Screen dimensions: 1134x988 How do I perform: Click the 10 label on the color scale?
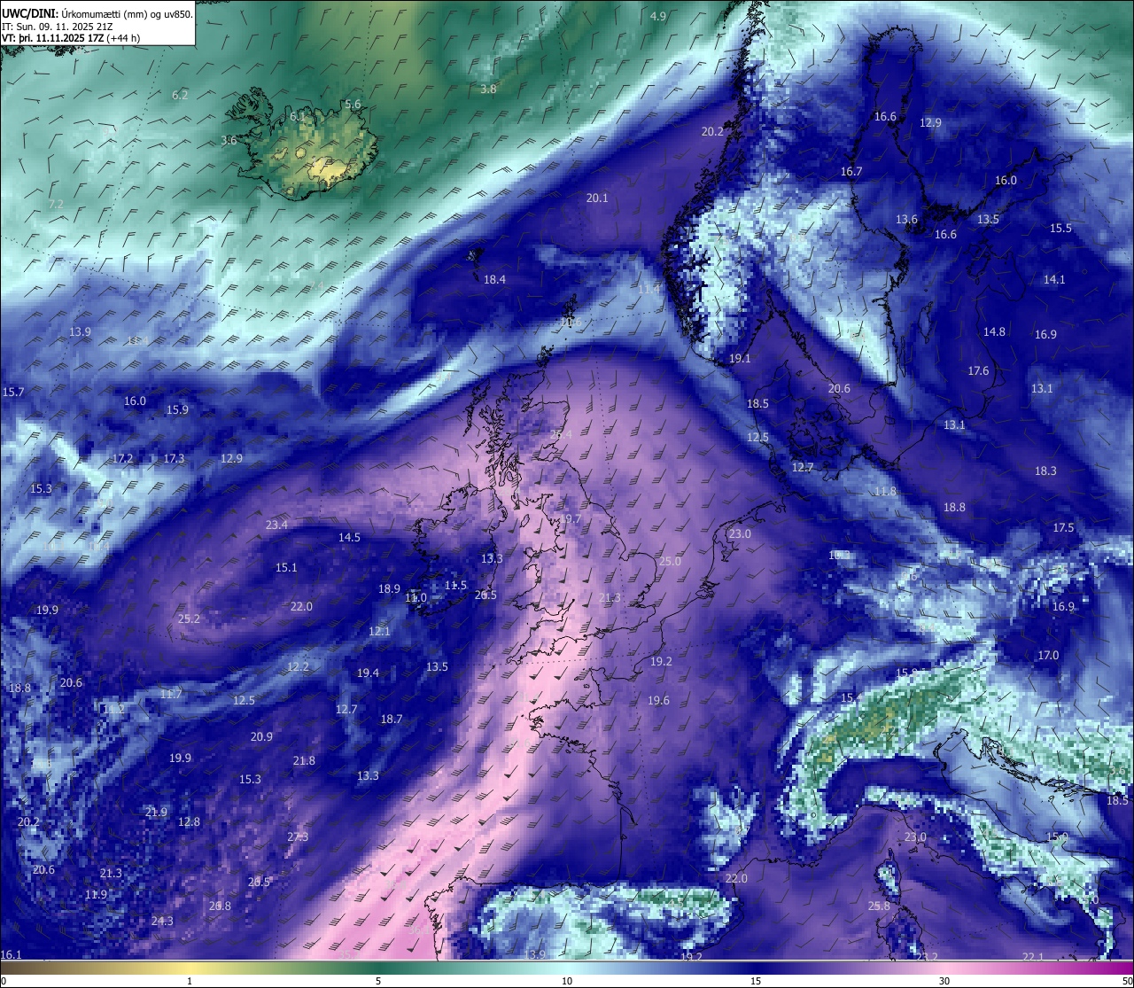coord(567,981)
